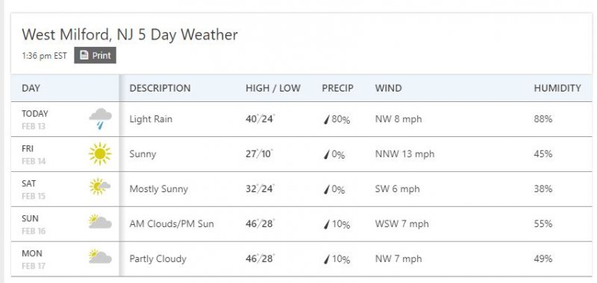This screenshot has height=283, width=597.
Task: Click the Monday partly cloudy icon
Action: point(100,256)
